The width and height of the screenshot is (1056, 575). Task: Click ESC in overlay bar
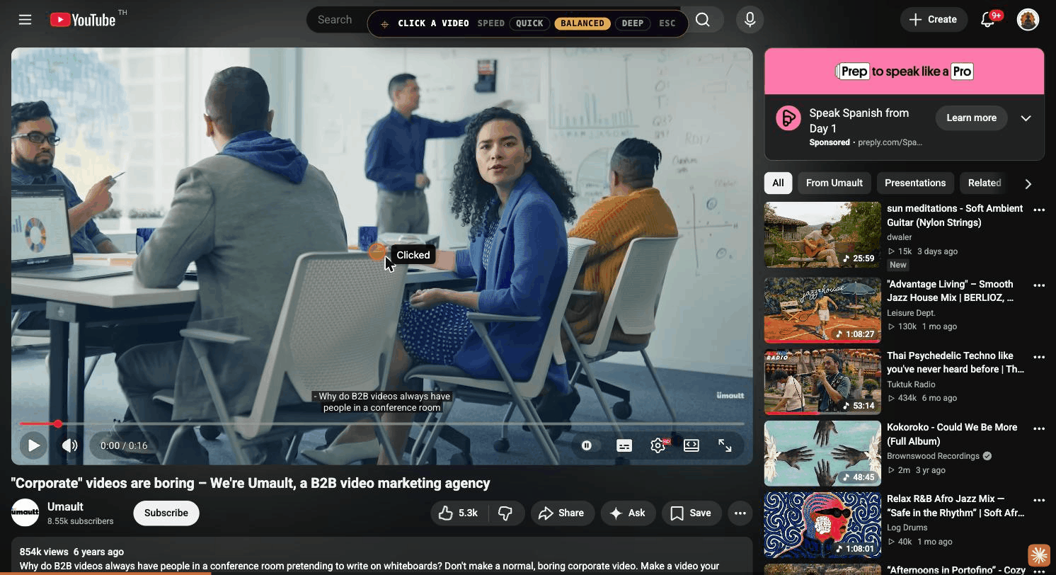667,23
